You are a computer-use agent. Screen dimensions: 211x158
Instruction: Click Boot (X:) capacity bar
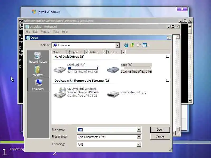pos(136,68)
